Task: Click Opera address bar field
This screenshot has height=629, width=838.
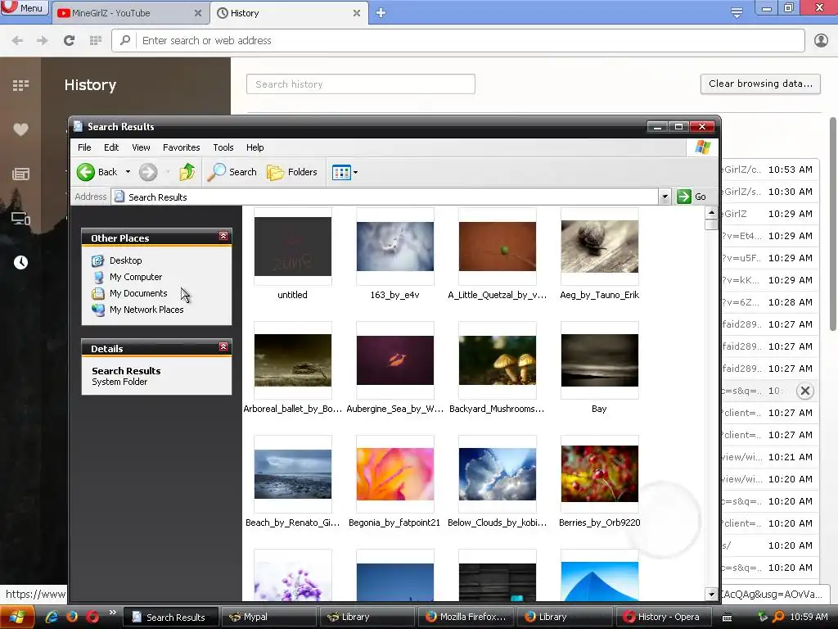Action: 458,41
